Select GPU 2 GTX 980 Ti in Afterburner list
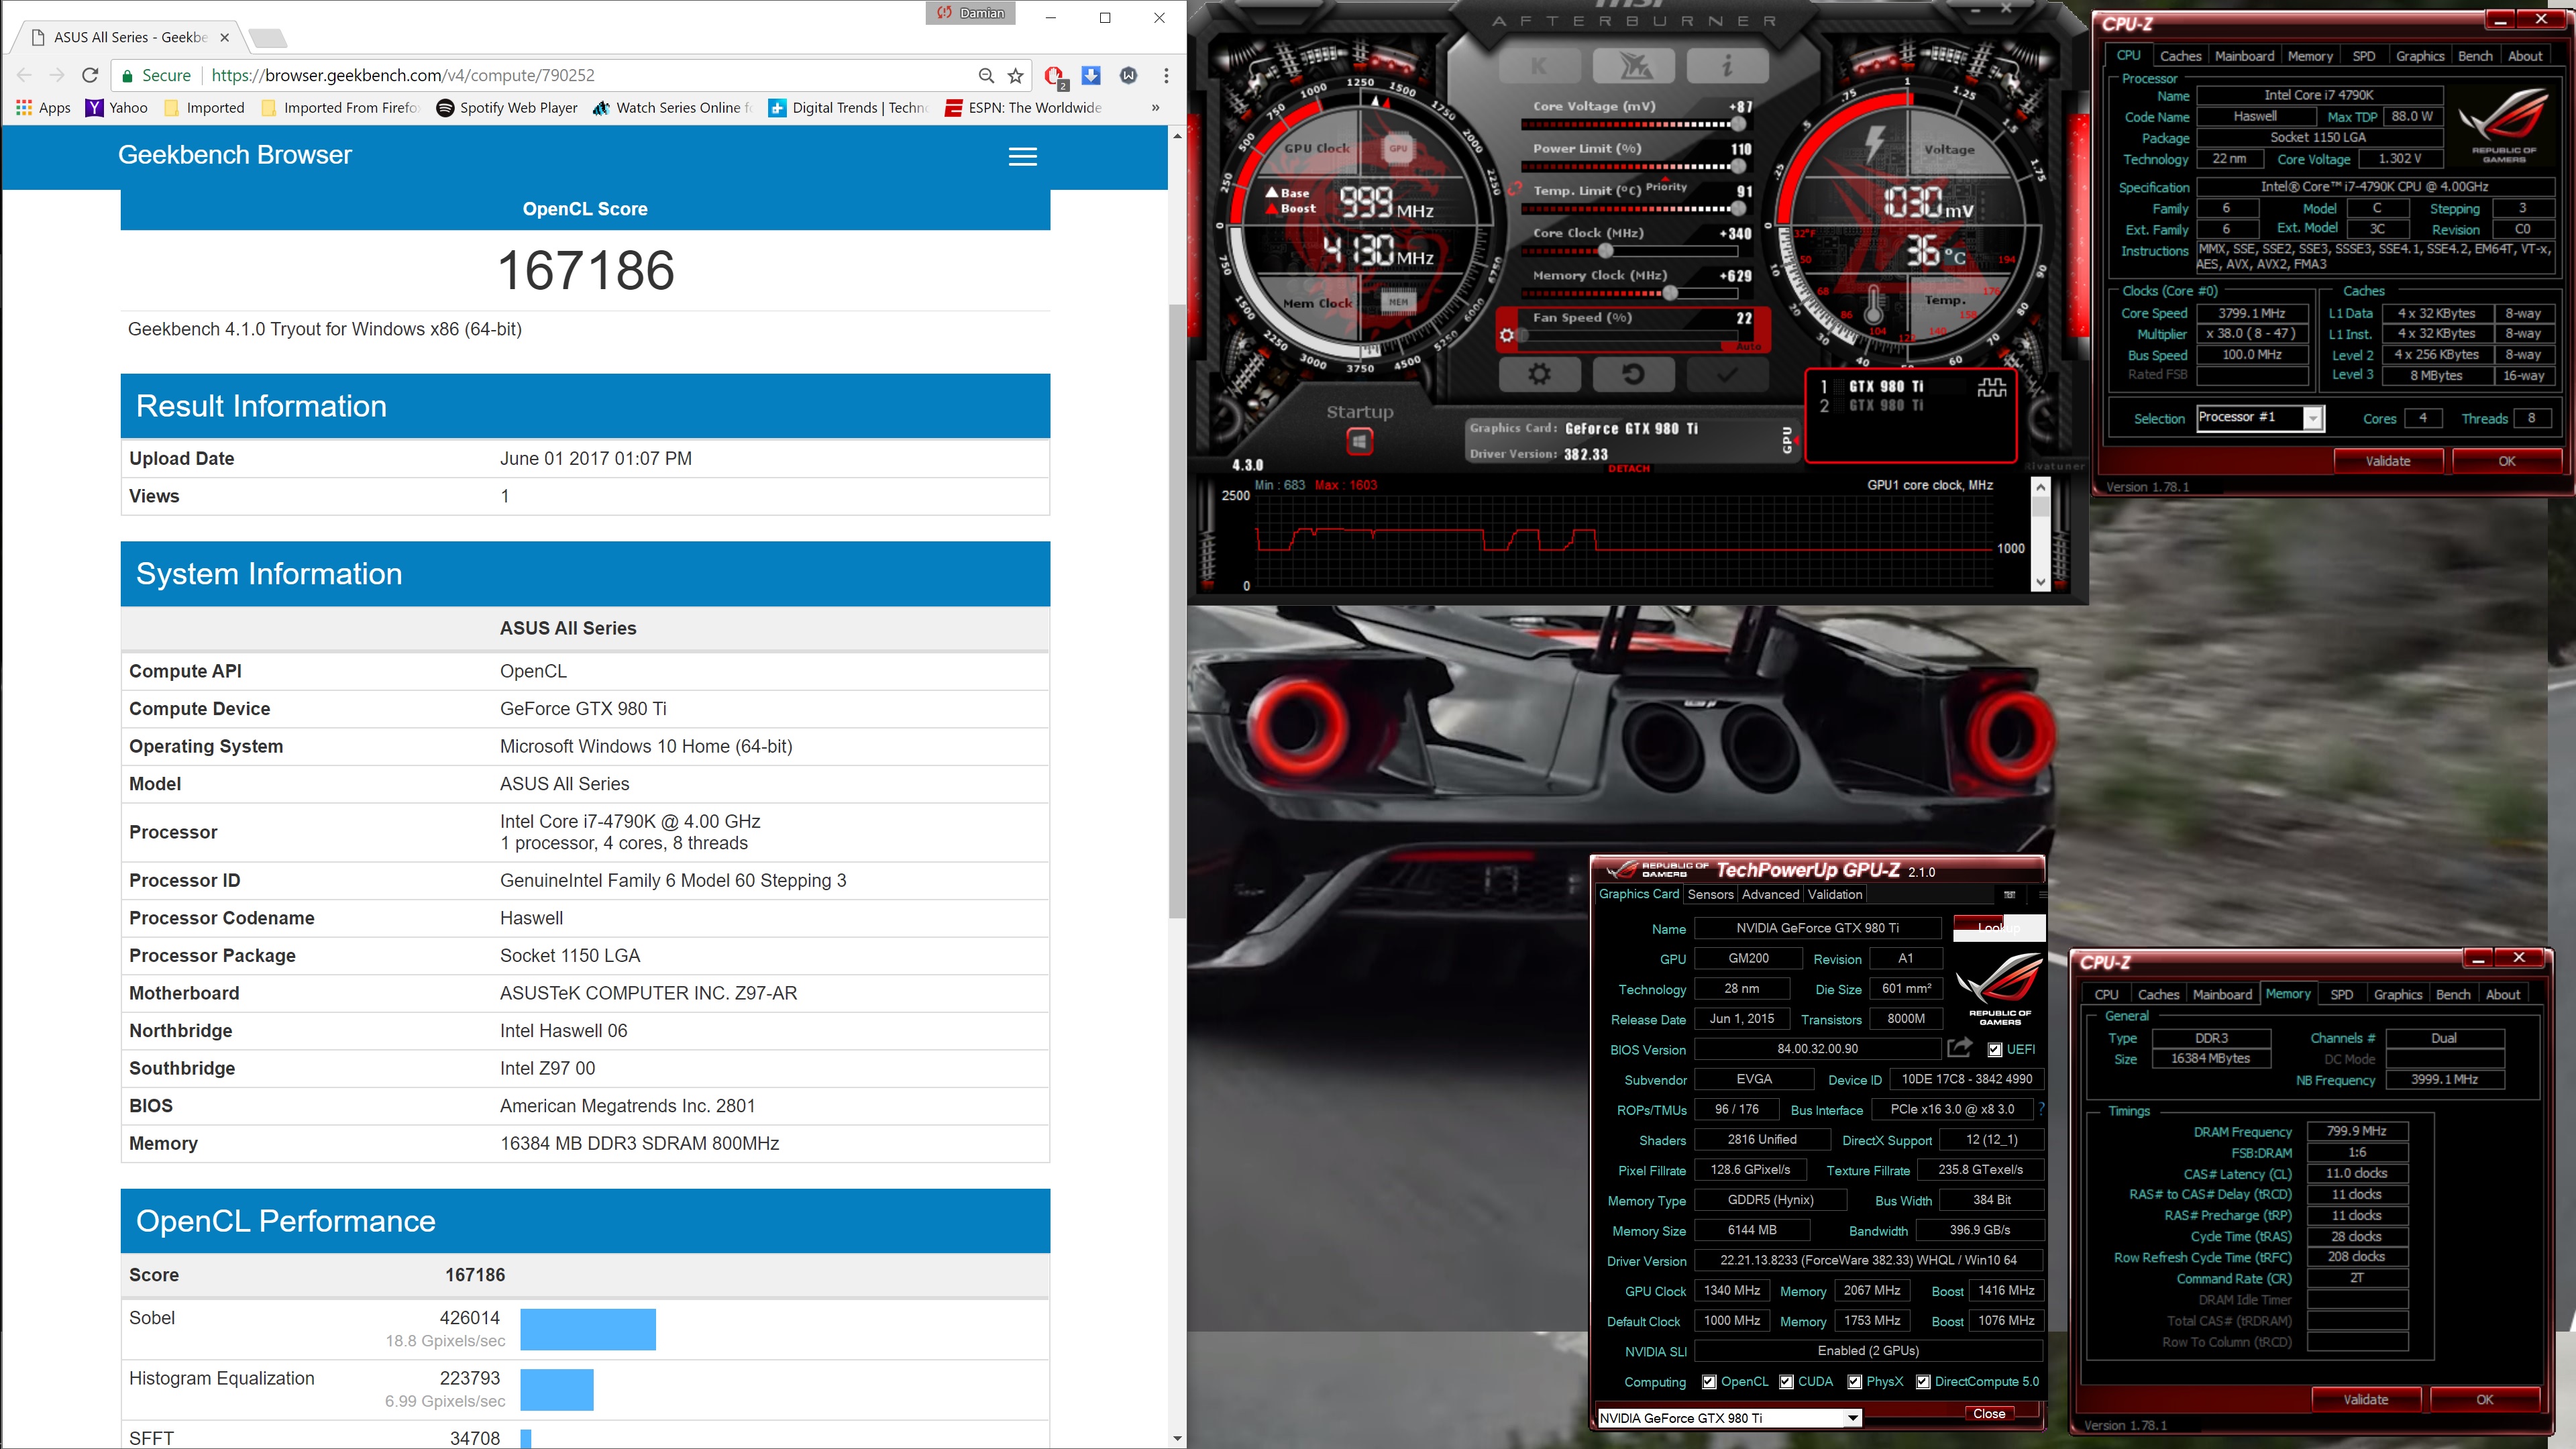The image size is (2576, 1449). click(x=1872, y=405)
